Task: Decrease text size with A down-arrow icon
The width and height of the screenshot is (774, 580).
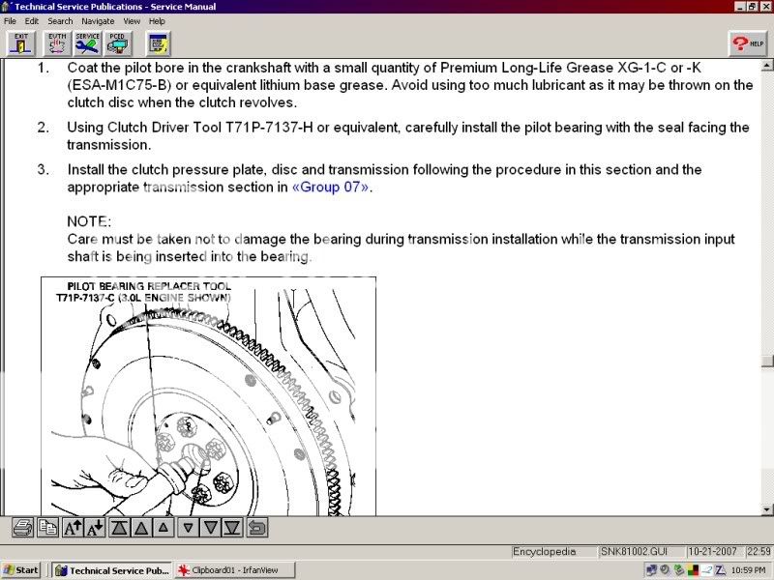Action: pyautogui.click(x=95, y=528)
